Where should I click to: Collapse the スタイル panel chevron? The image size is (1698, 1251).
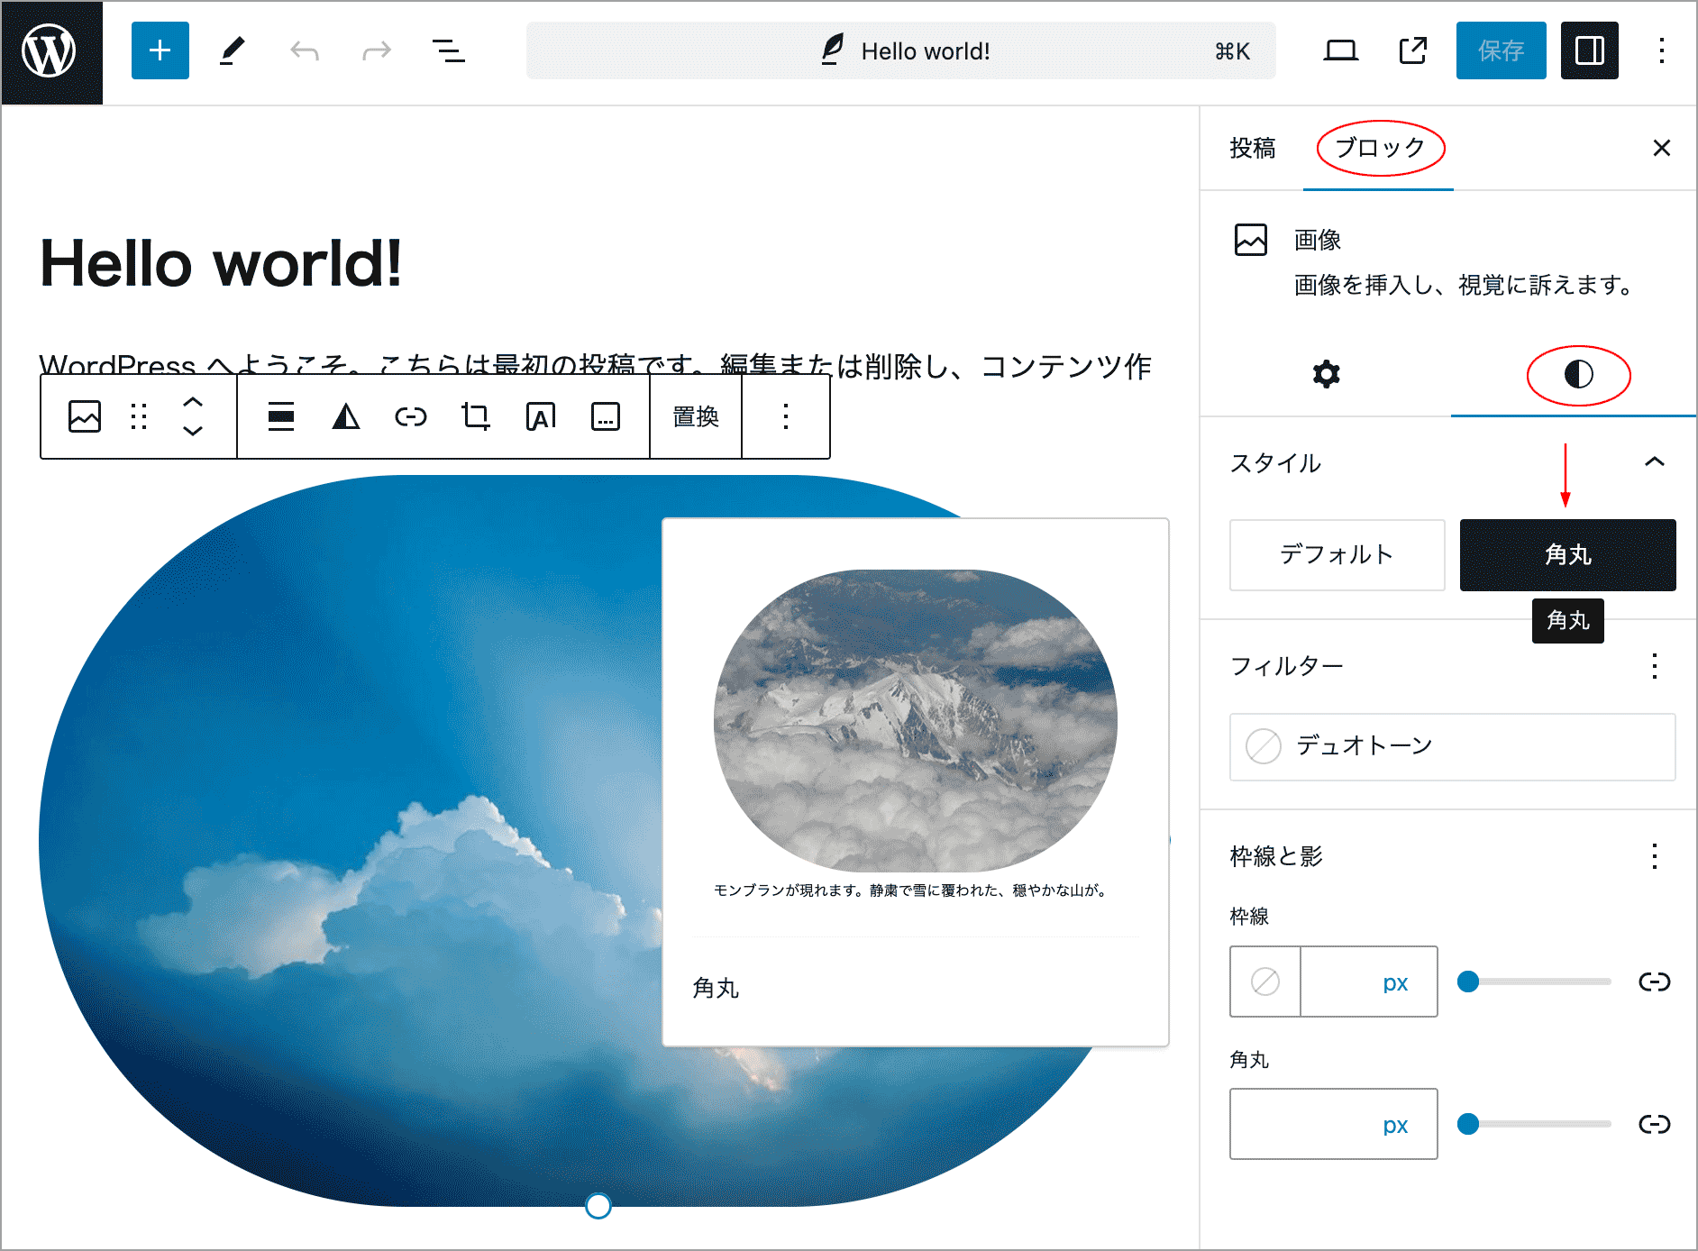click(1654, 462)
